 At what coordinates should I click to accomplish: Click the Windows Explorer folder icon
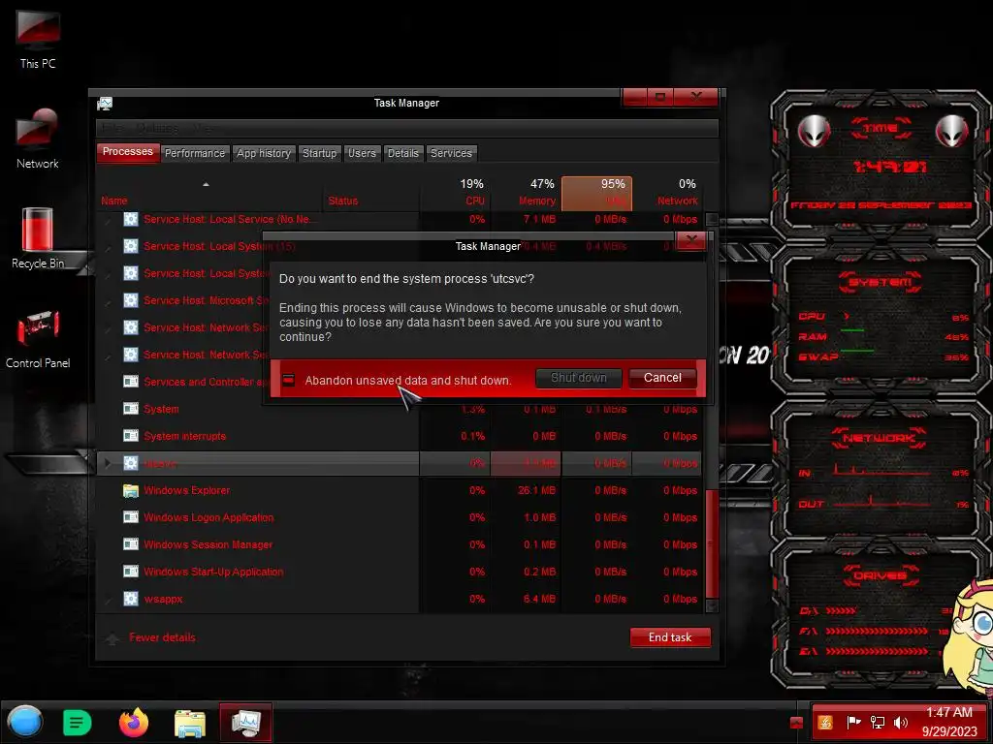131,490
